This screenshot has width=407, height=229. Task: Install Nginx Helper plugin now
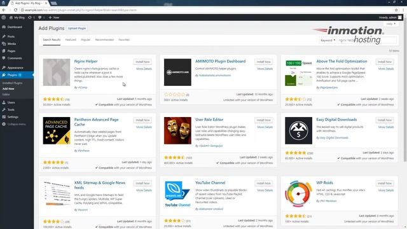[142, 62]
